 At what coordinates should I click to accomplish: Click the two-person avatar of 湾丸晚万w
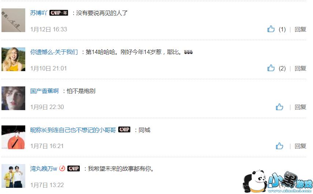14,176
